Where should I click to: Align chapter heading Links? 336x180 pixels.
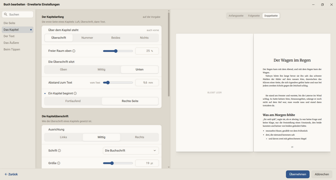pos(63,137)
